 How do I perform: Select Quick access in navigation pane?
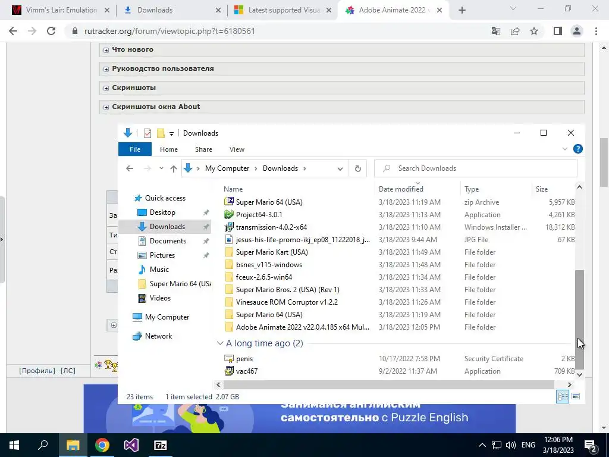(165, 198)
